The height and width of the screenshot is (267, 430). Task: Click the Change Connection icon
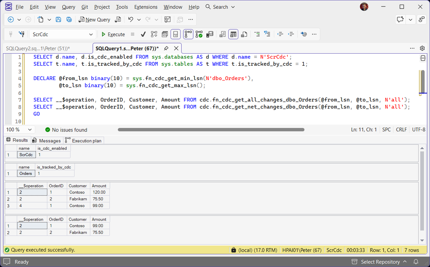[22, 34]
